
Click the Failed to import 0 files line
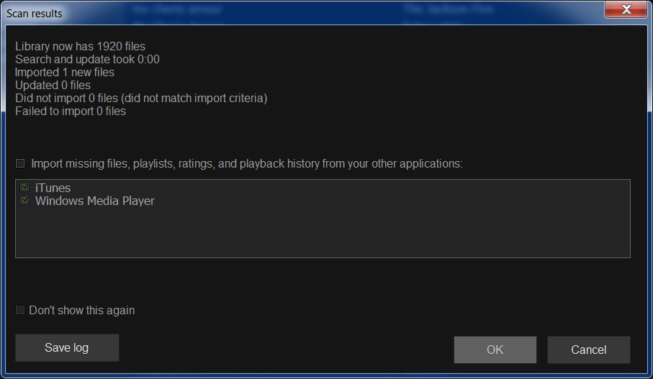pyautogui.click(x=71, y=111)
